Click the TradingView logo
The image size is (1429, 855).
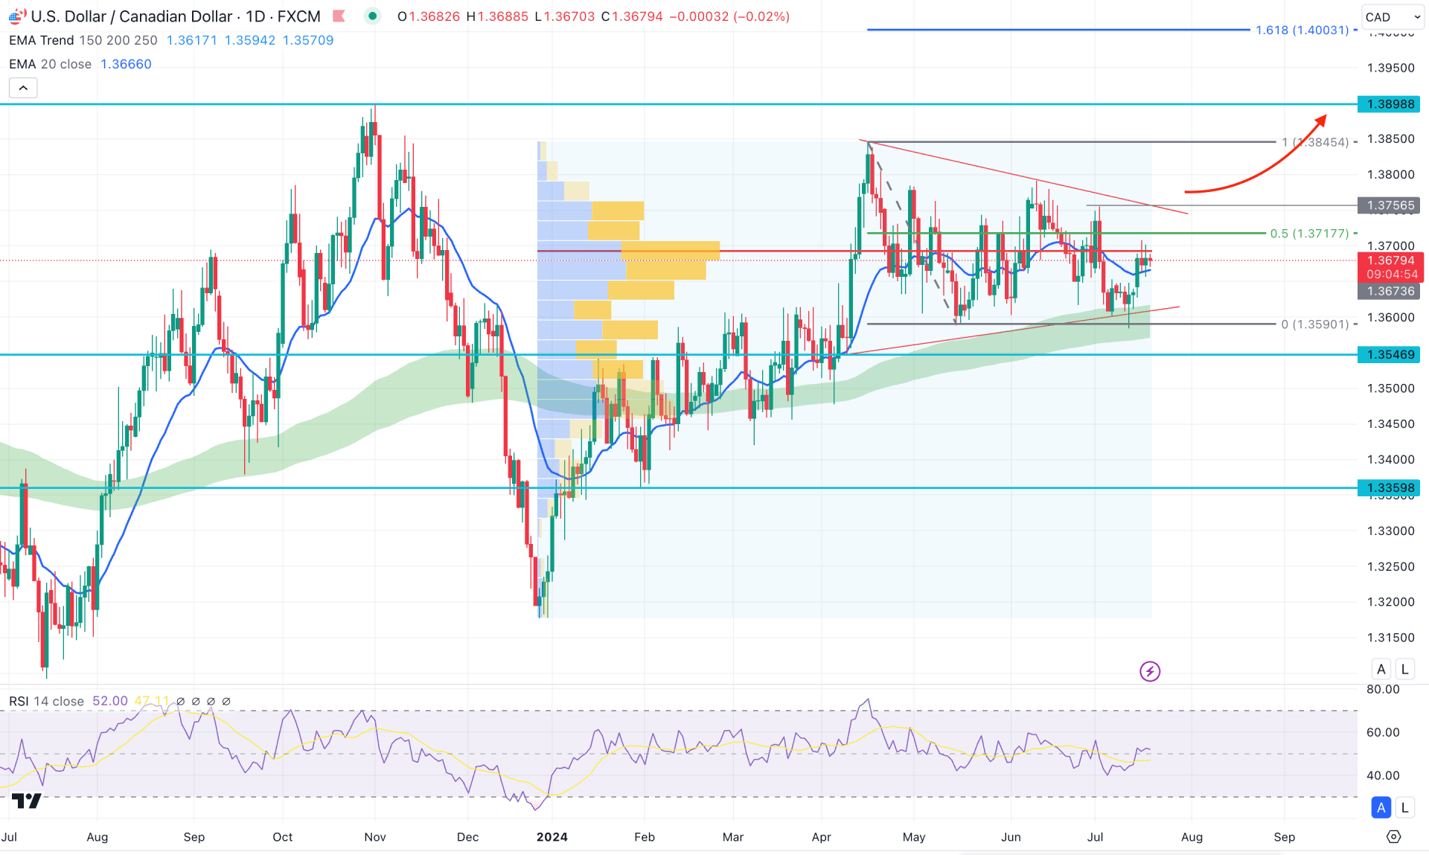coord(27,801)
